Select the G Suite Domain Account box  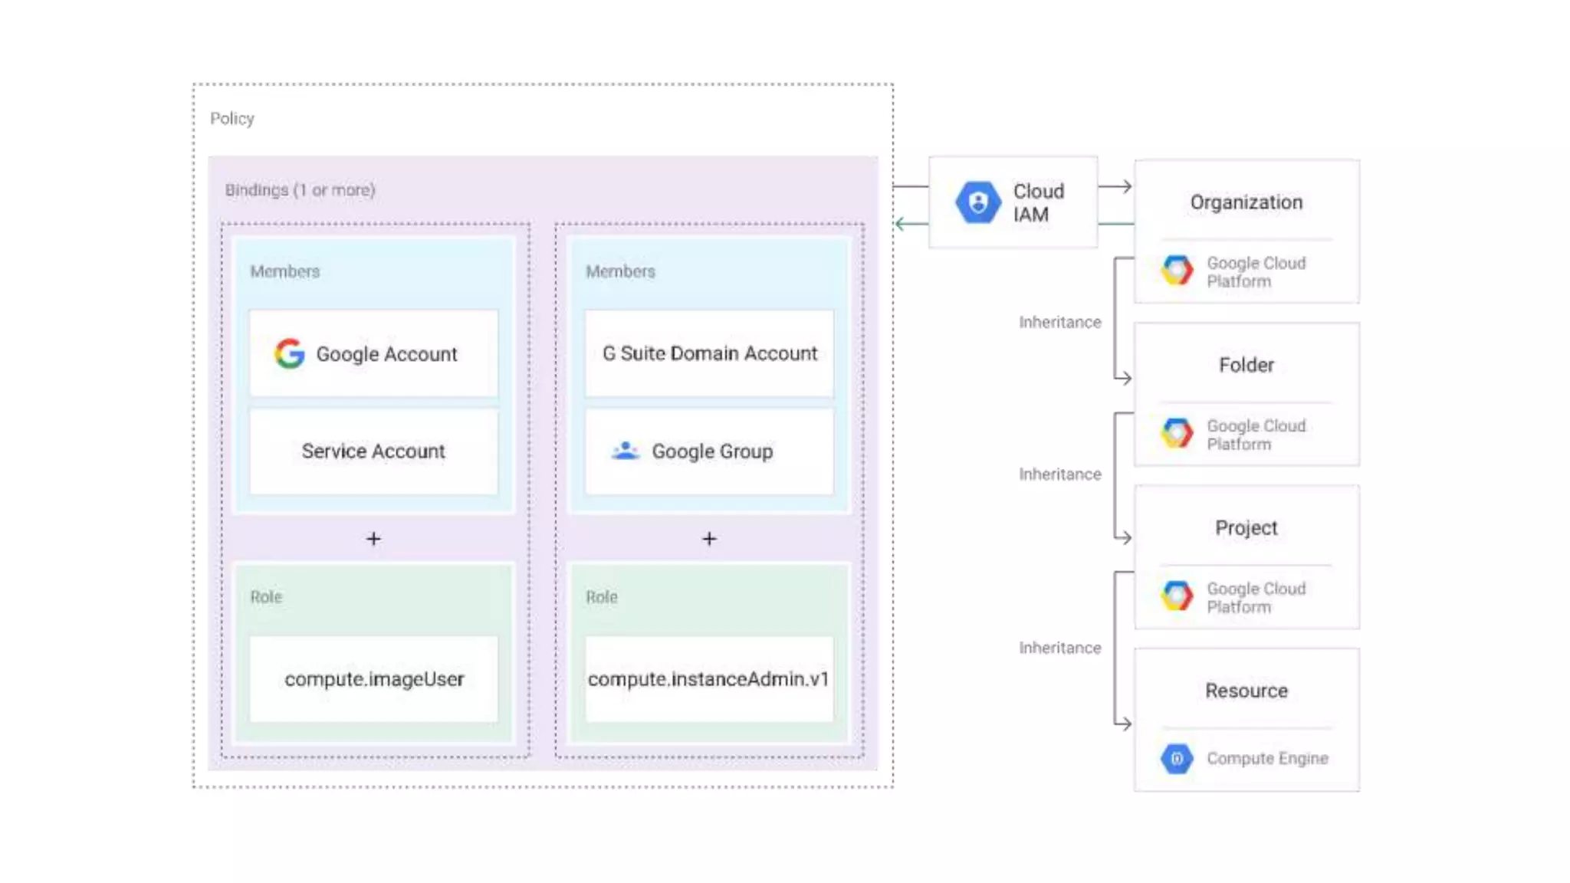[x=709, y=353]
